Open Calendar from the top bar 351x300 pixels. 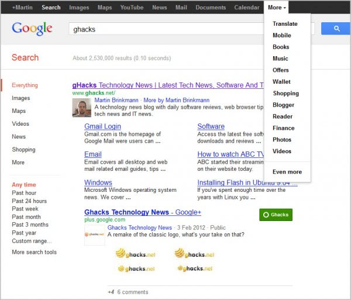coord(247,8)
